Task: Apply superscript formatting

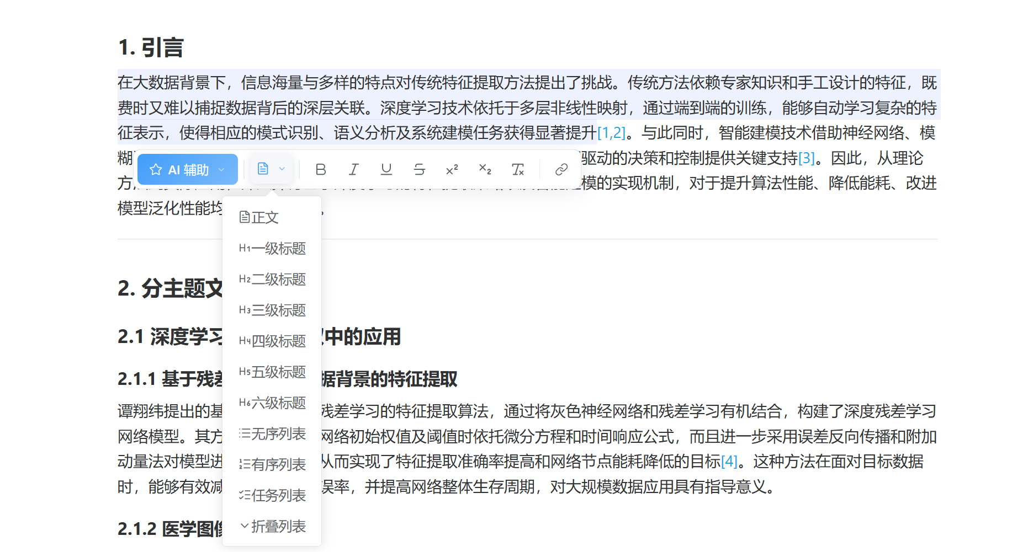Action: point(452,169)
